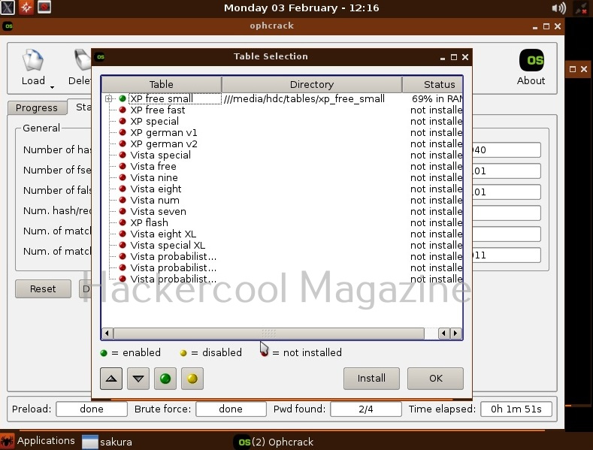Select the Vista seven table
This screenshot has height=450, width=593.
pyautogui.click(x=158, y=211)
